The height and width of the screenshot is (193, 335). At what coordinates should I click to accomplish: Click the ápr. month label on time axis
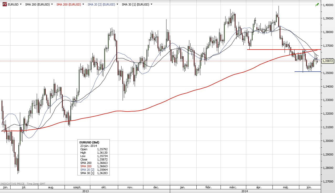tap(259, 187)
